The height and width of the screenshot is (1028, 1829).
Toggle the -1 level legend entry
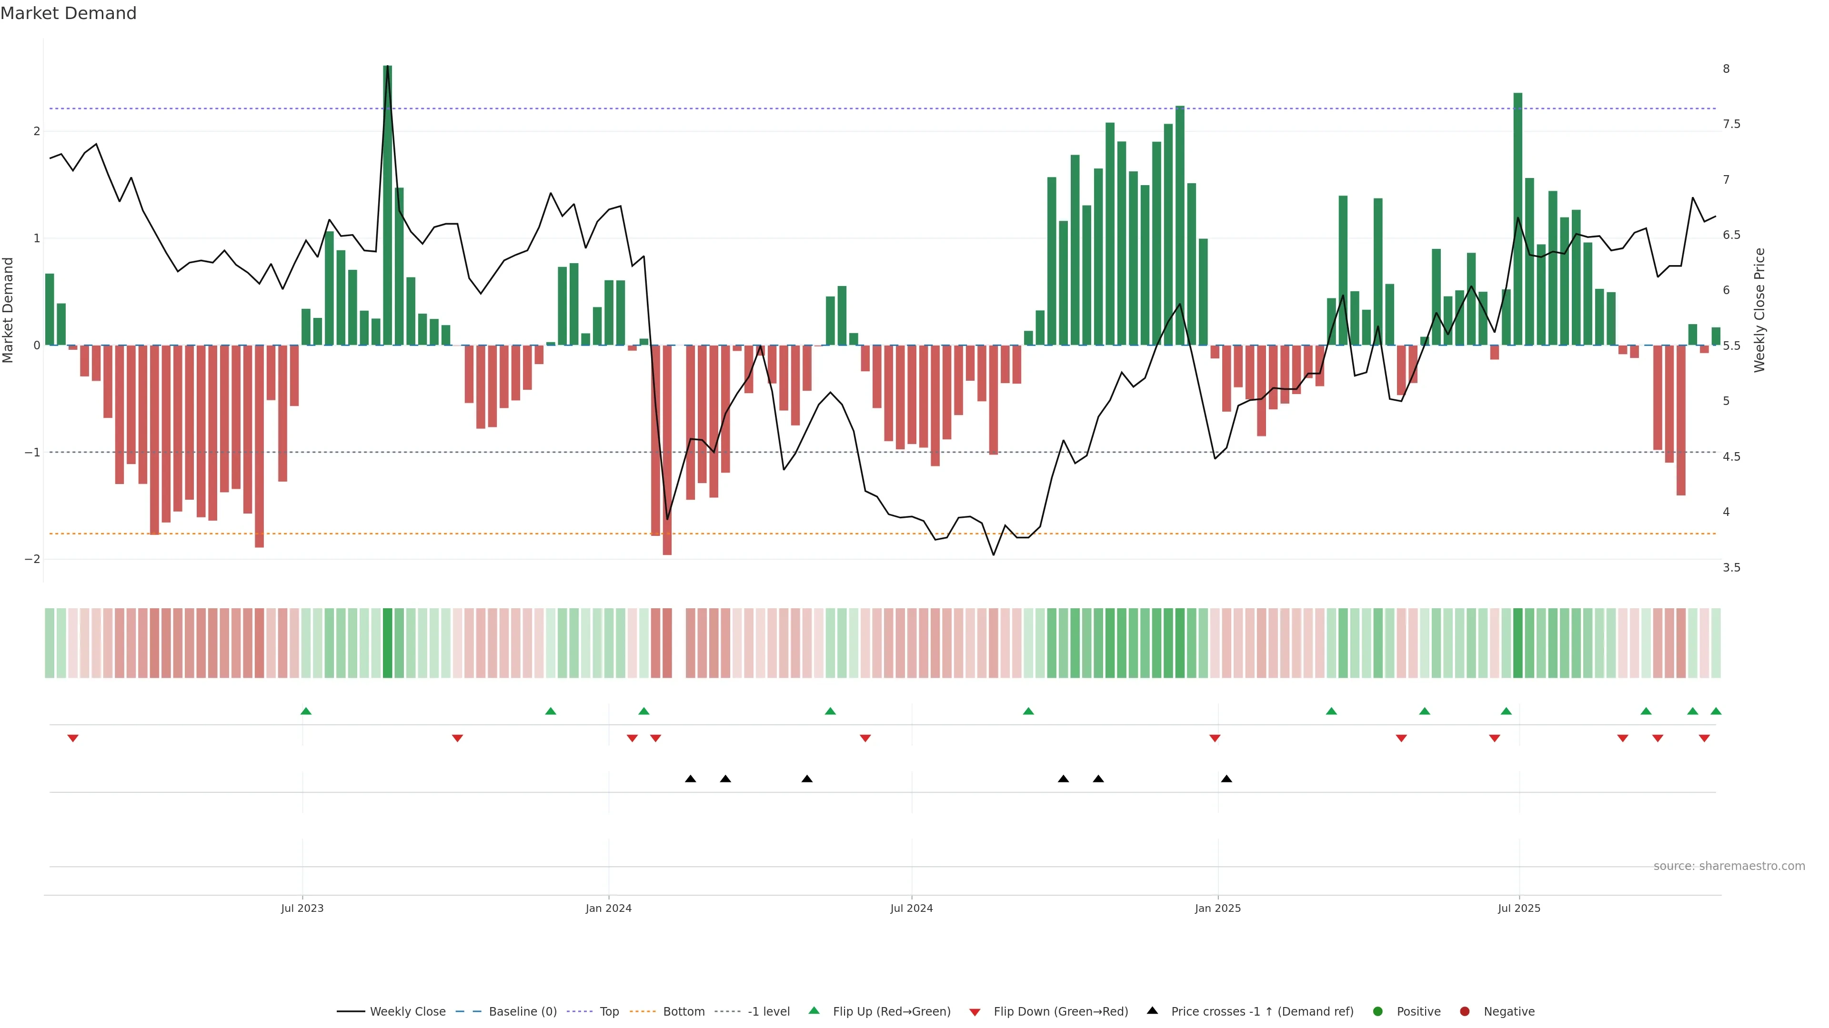coord(768,1011)
